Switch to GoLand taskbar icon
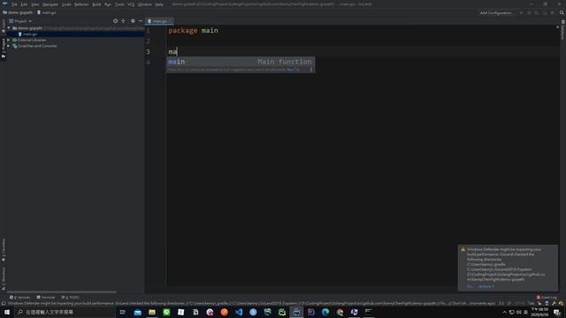The image size is (566, 318). click(x=296, y=312)
